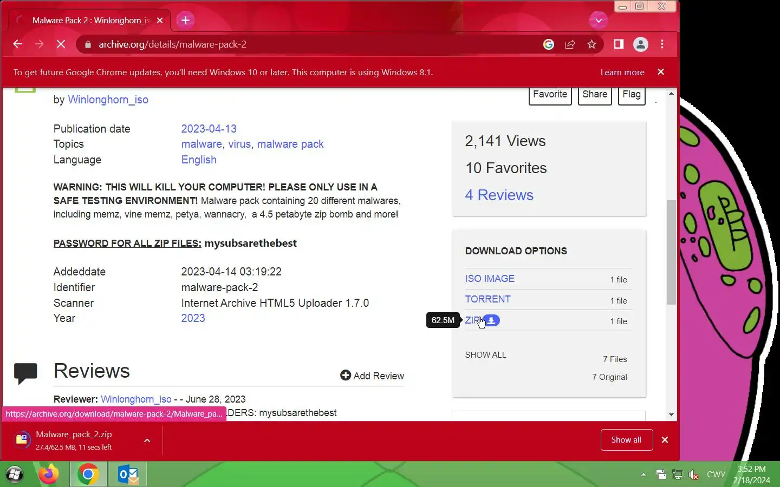Viewport: 780px width, 487px height.
Task: Click the Favorite button
Action: click(x=550, y=95)
